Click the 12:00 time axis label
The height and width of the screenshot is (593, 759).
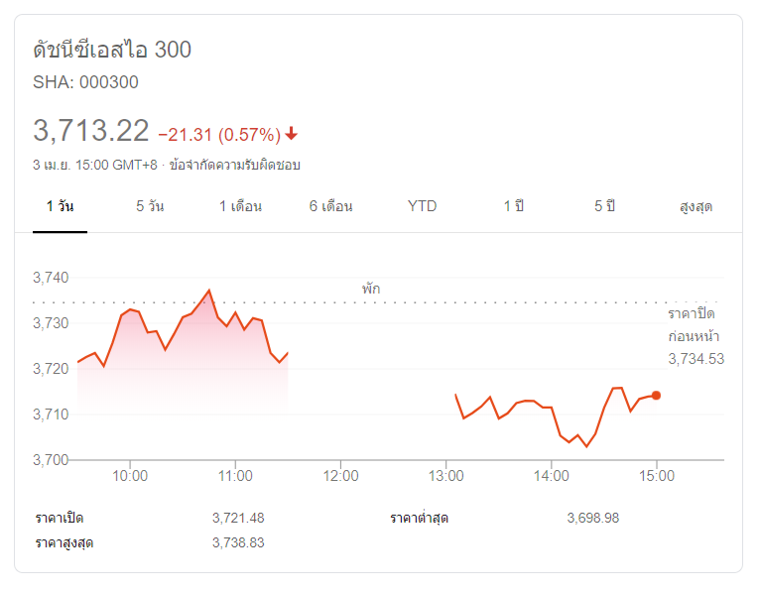click(340, 476)
